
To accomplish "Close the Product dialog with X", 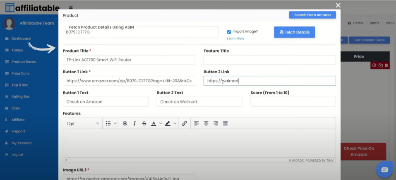I will 338,5.
